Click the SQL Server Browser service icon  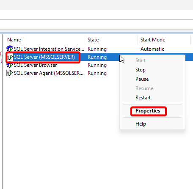click(10, 65)
